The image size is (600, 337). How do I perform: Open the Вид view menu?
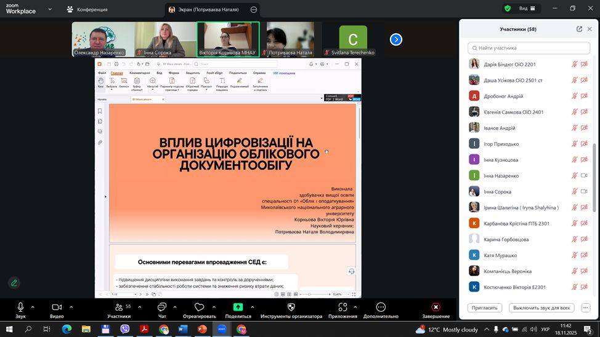pyautogui.click(x=528, y=9)
